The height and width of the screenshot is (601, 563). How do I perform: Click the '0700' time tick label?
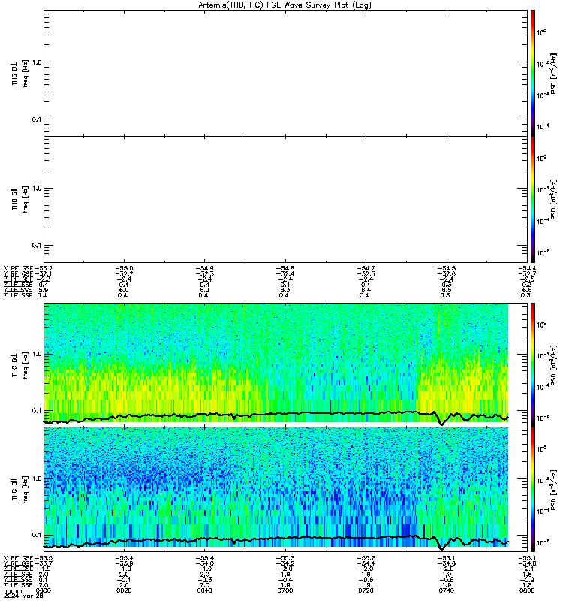point(285,590)
